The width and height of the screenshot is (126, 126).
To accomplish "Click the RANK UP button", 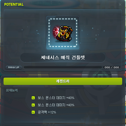I will click(x=14, y=67).
